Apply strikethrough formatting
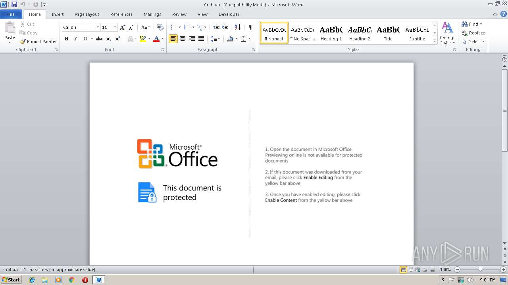This screenshot has height=285, width=508. [x=99, y=39]
